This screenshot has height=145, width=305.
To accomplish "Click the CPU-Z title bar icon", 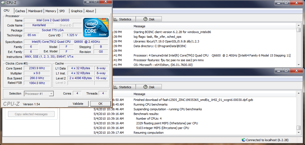I will pos(3,2).
